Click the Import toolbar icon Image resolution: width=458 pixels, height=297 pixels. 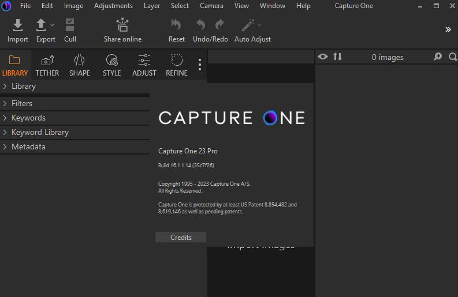(17, 25)
